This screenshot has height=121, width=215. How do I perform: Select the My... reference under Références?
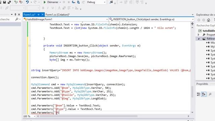point(213,47)
